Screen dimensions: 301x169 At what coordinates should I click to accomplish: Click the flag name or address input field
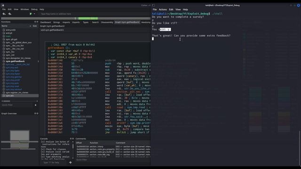click(95, 14)
